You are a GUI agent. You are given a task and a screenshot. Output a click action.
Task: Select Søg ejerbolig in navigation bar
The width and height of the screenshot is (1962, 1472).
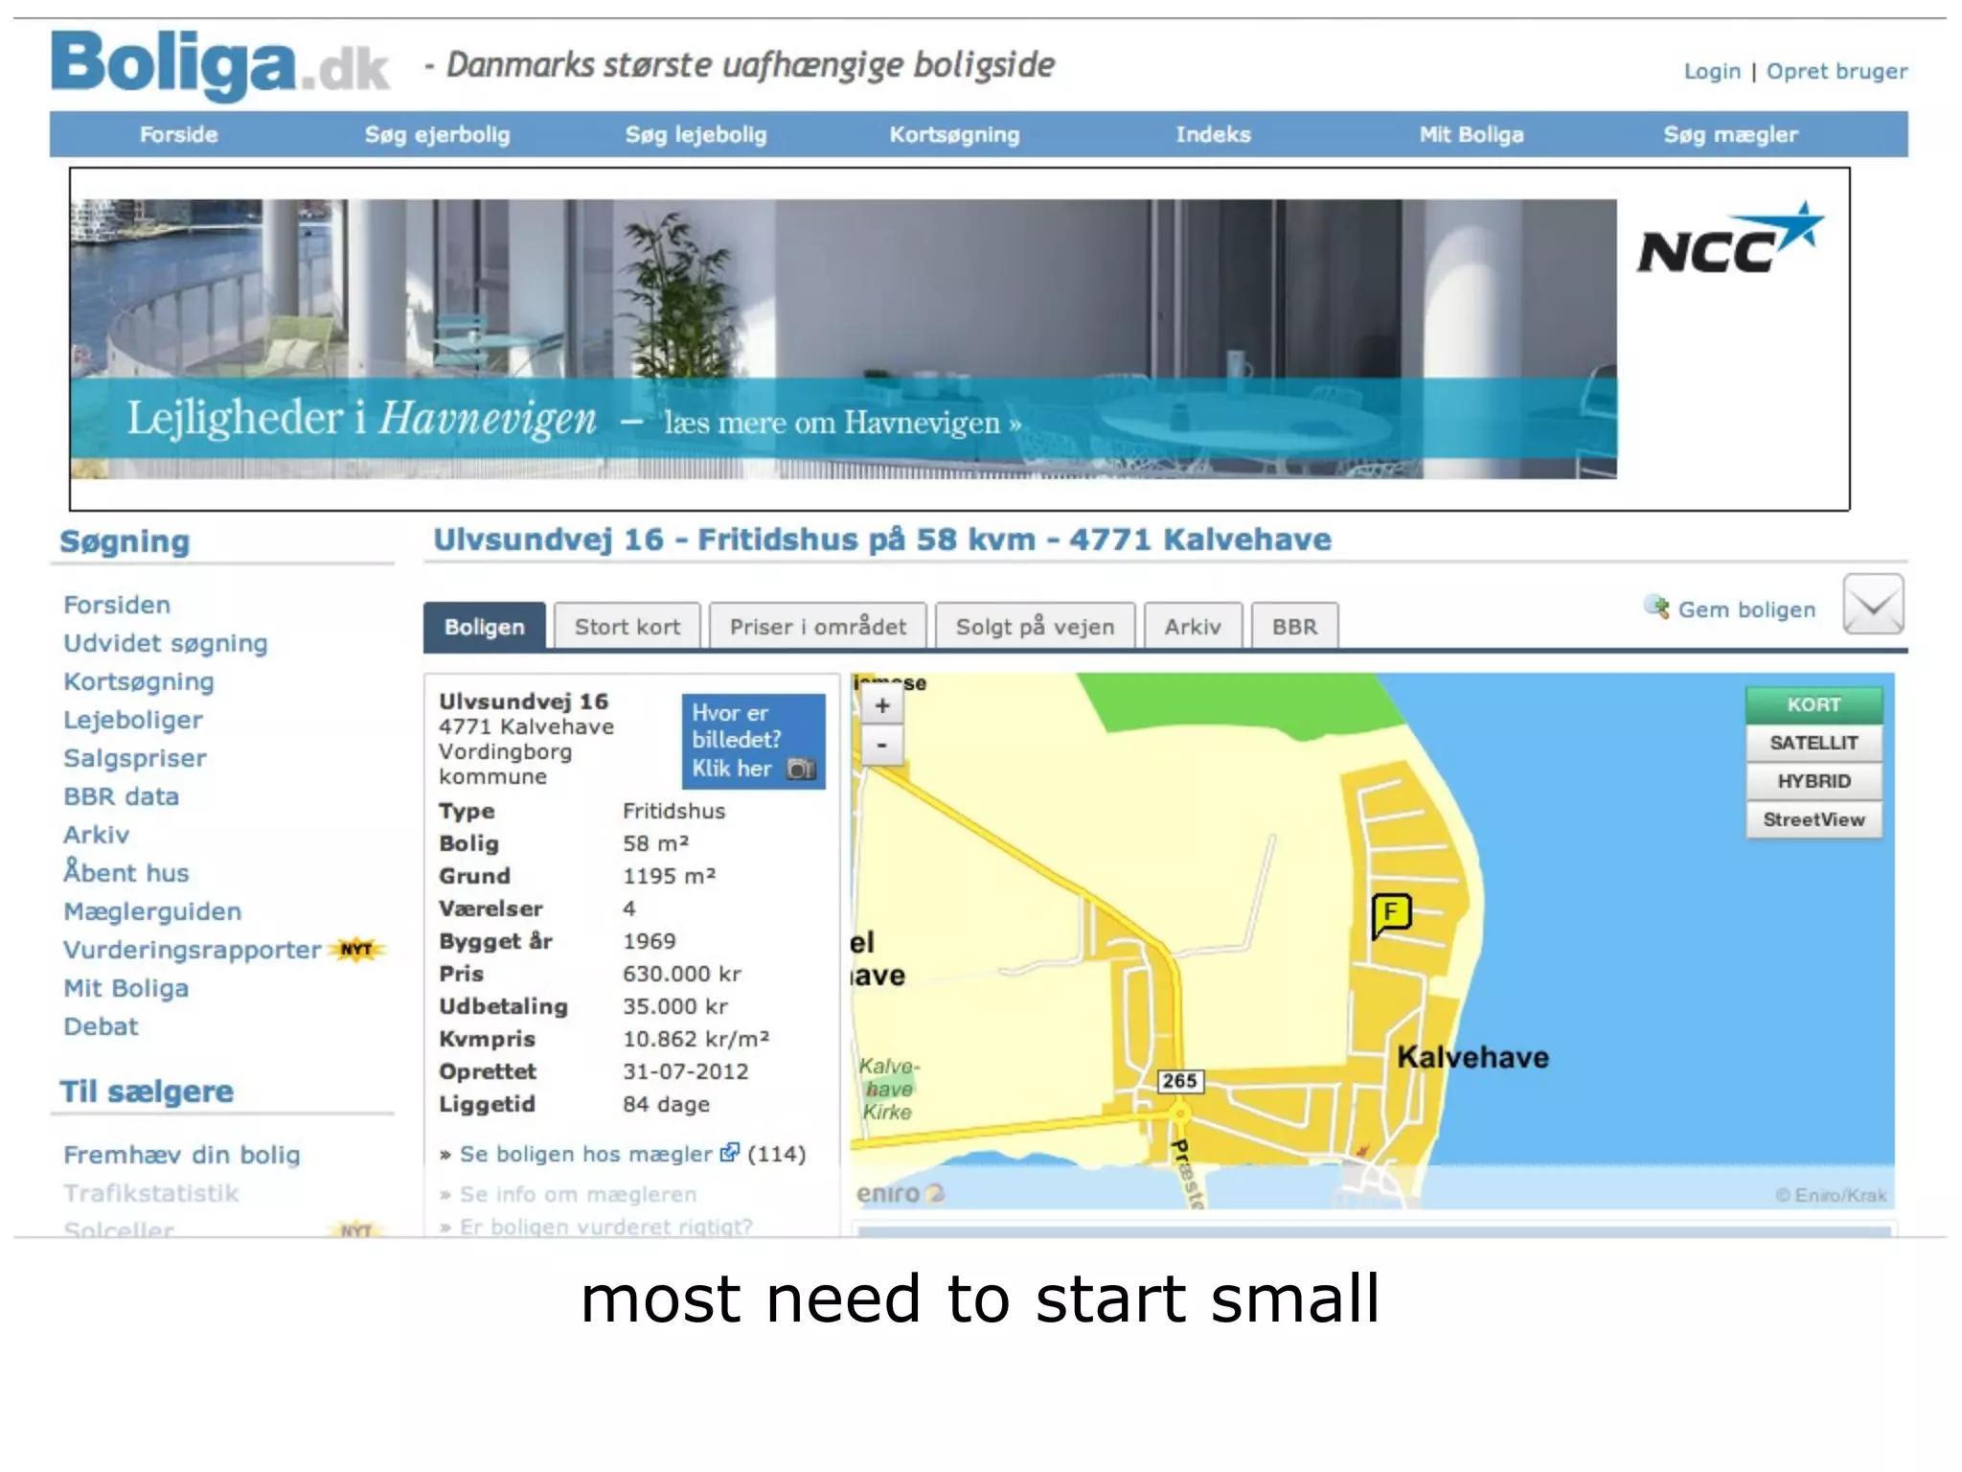point(437,134)
